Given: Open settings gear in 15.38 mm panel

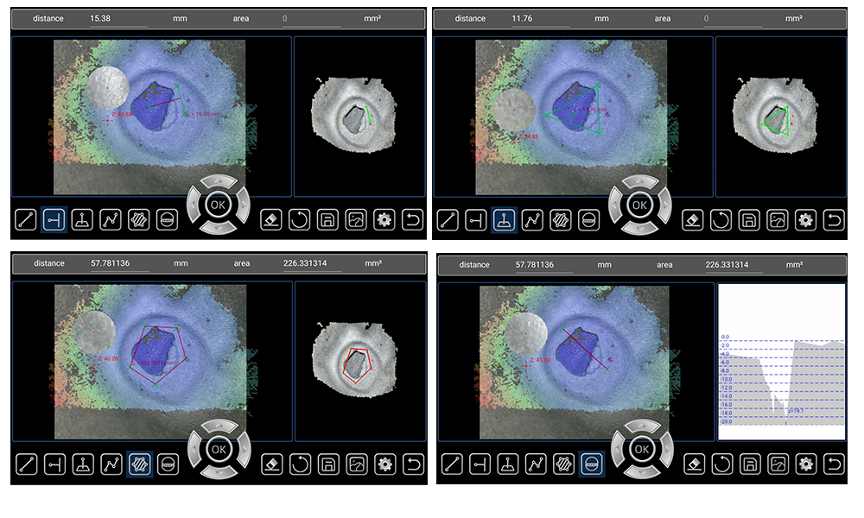Looking at the screenshot, I should [384, 220].
